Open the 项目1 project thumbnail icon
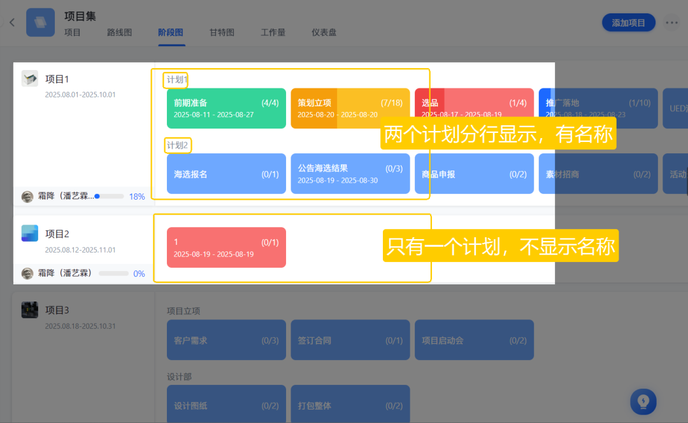 tap(28, 78)
